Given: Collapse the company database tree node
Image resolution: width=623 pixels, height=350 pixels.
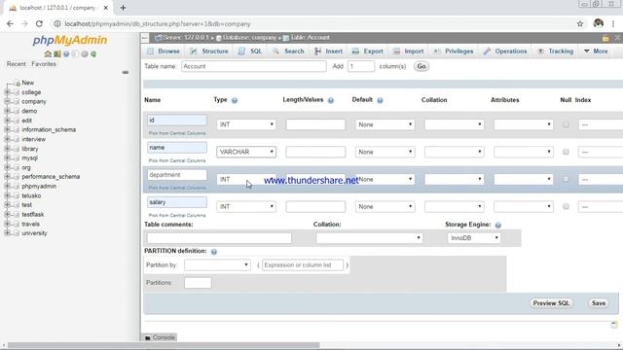Looking at the screenshot, I should [x=7, y=101].
